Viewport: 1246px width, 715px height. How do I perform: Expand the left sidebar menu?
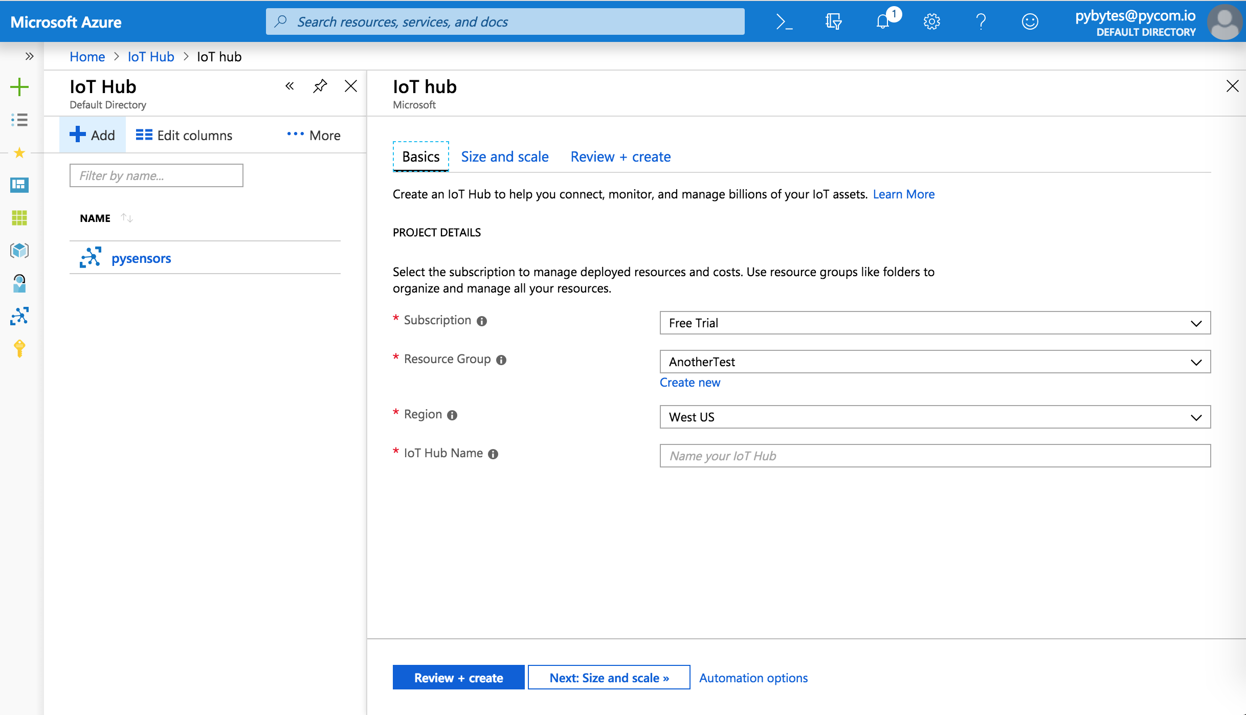(x=29, y=56)
